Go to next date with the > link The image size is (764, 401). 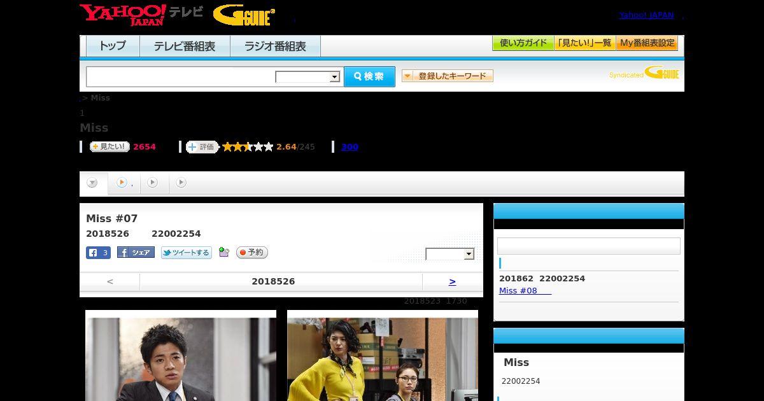452,281
